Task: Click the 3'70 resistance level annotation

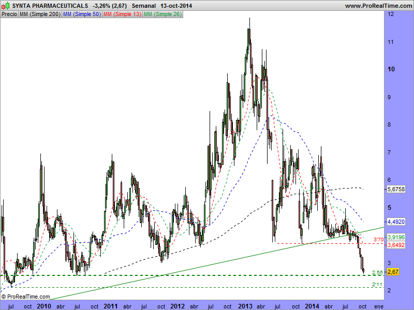Action: point(378,240)
